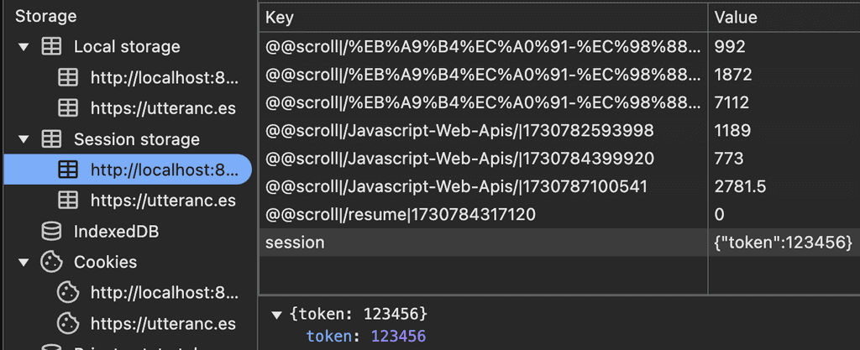Sort the table by Value column header
The image size is (860, 350).
tap(784, 18)
